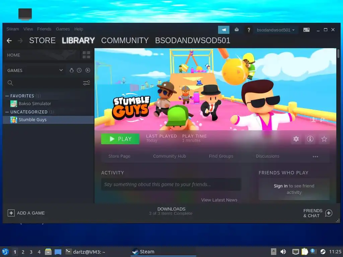Click ADD A GAME label
343x257 pixels.
click(x=31, y=213)
